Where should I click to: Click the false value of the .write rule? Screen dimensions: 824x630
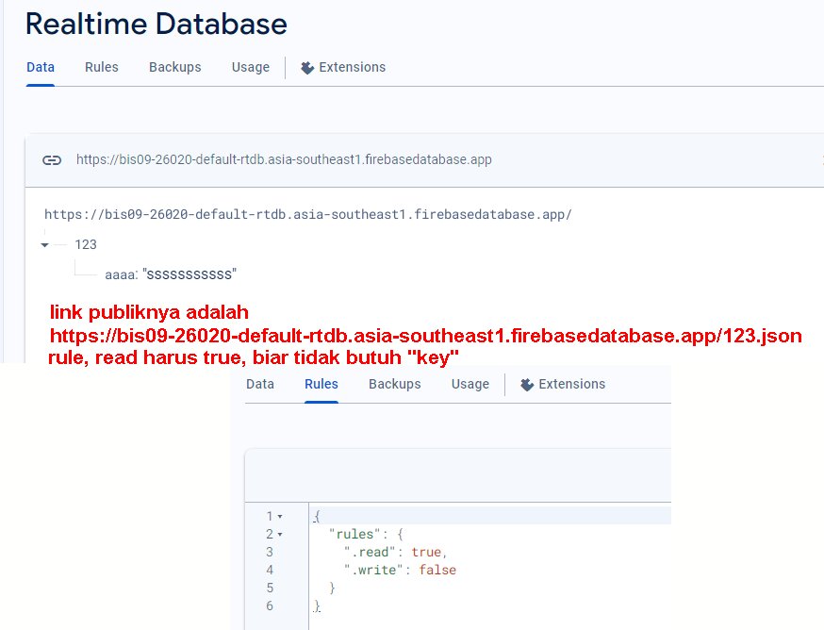coord(439,570)
